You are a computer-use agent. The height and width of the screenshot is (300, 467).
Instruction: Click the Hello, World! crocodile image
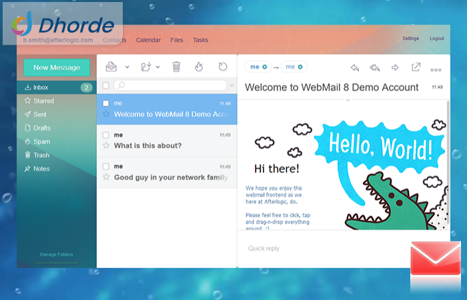[x=380, y=174]
